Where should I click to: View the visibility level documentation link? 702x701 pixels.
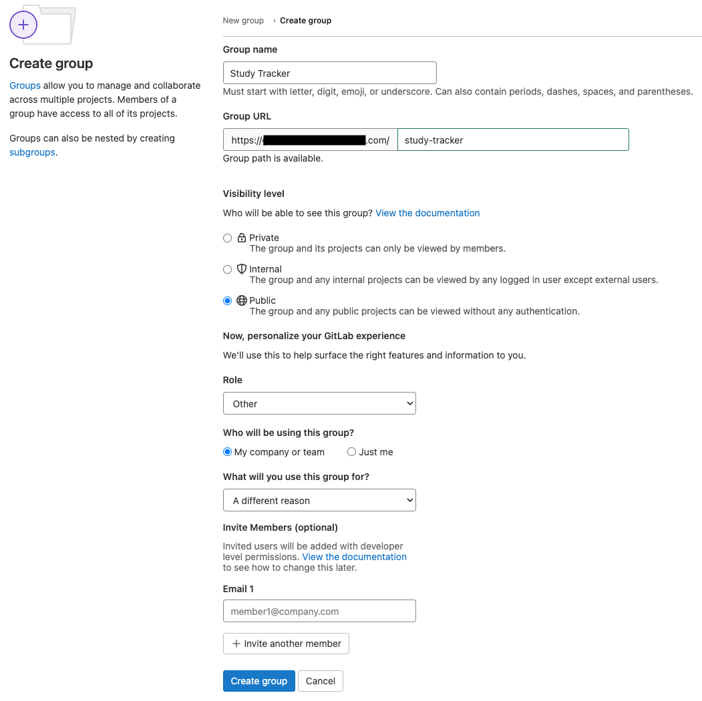point(427,213)
